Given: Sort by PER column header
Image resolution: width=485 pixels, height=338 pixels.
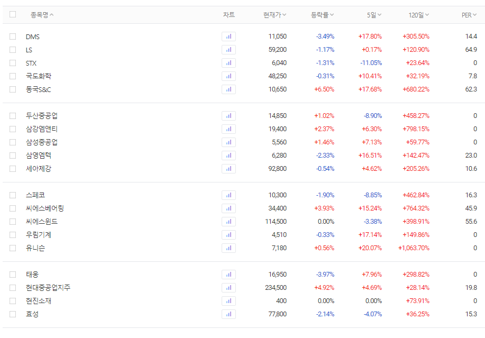Looking at the screenshot, I should (x=469, y=15).
